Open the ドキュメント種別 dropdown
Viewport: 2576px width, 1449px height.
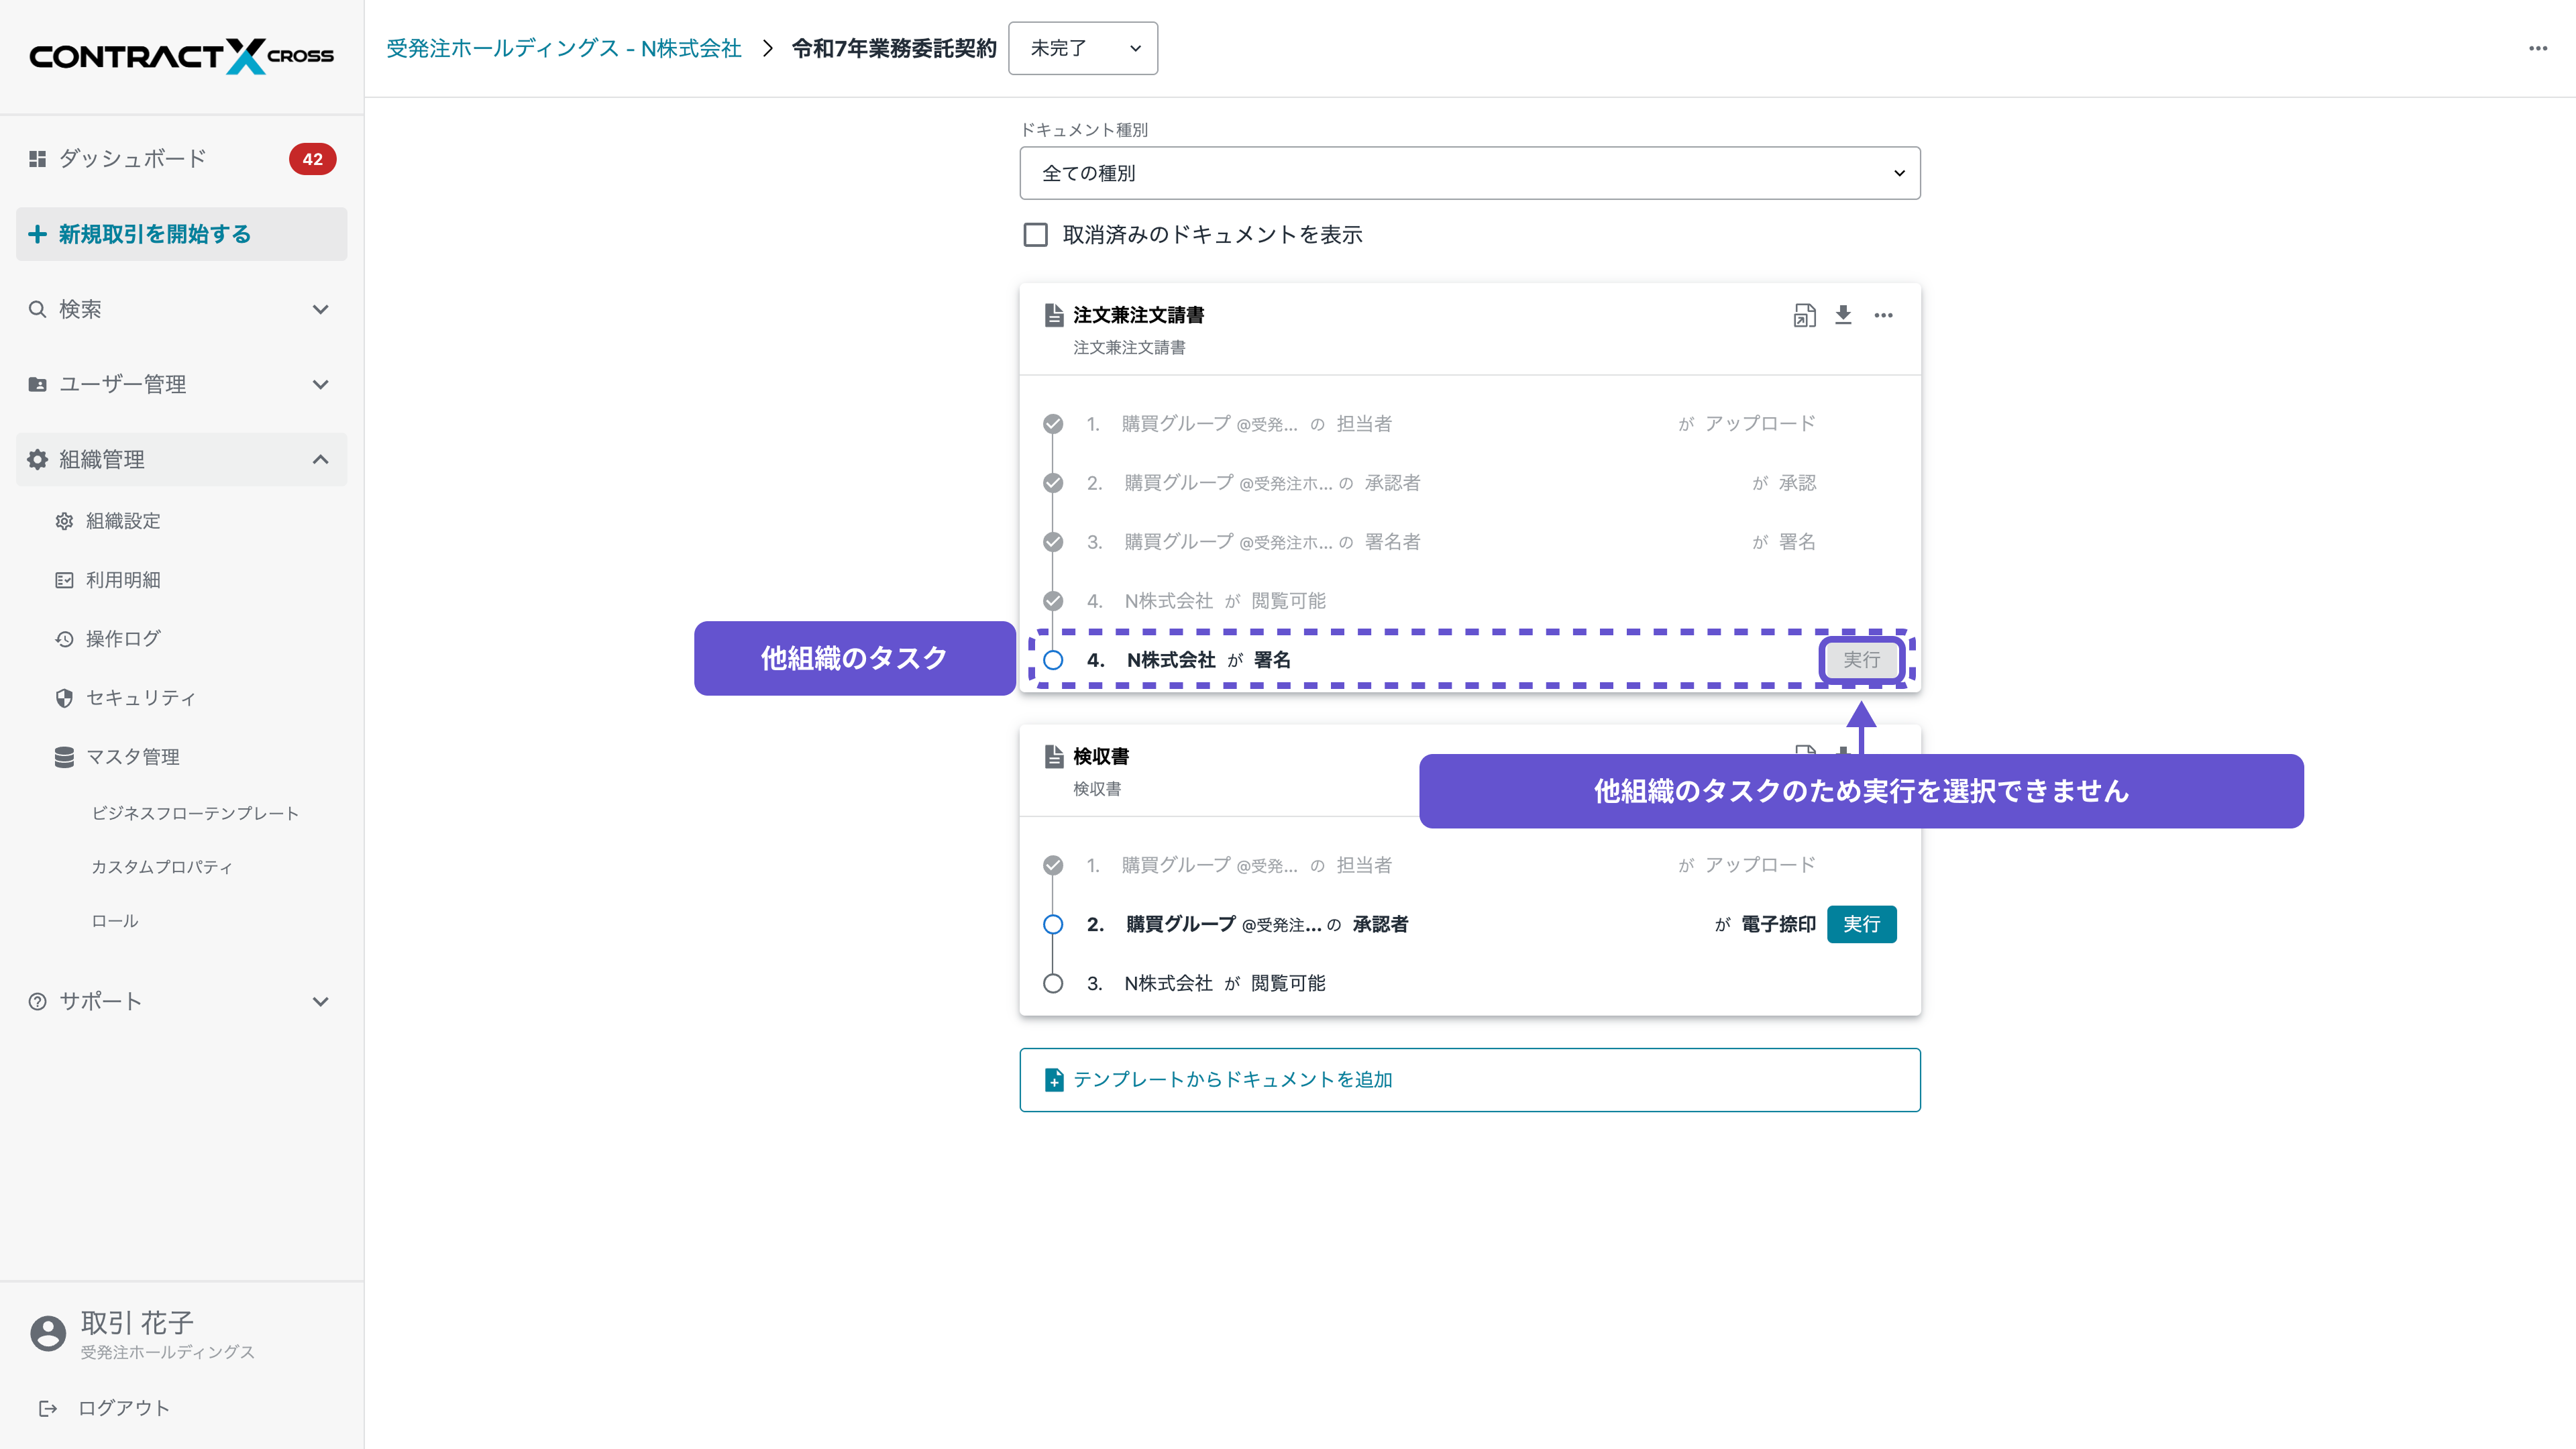(1469, 172)
